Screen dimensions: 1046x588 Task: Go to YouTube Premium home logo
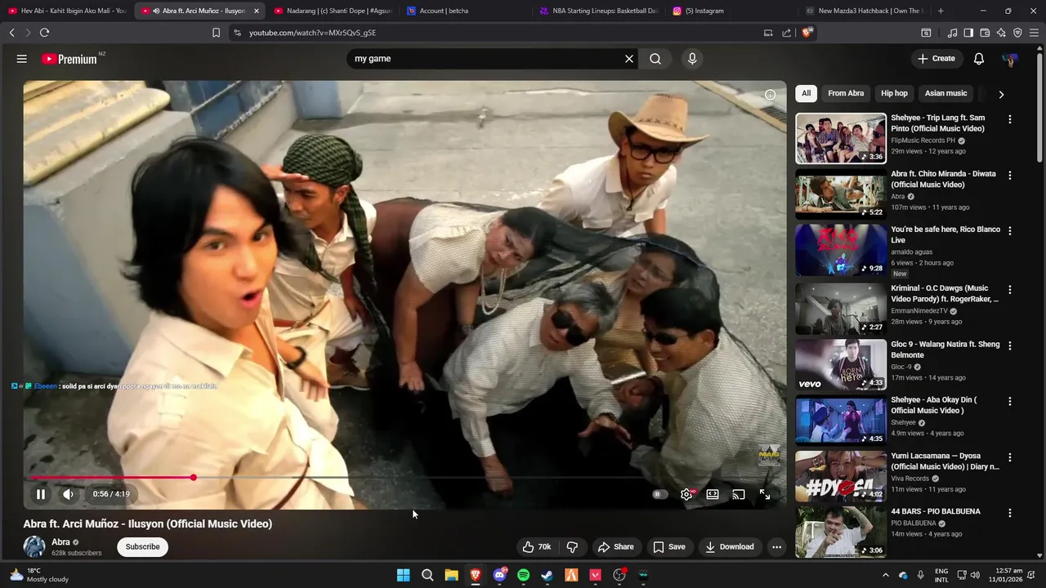(x=69, y=59)
